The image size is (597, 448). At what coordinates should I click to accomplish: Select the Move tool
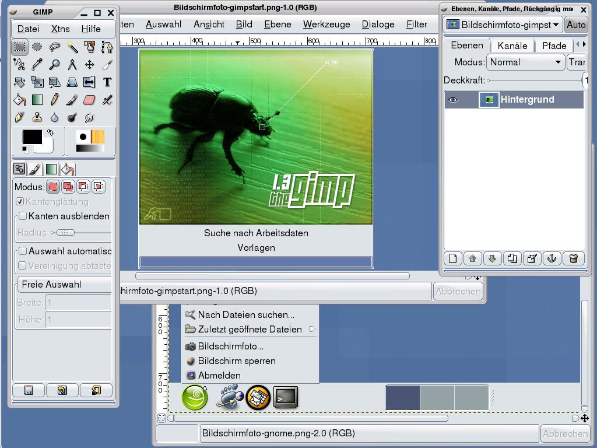pos(89,65)
